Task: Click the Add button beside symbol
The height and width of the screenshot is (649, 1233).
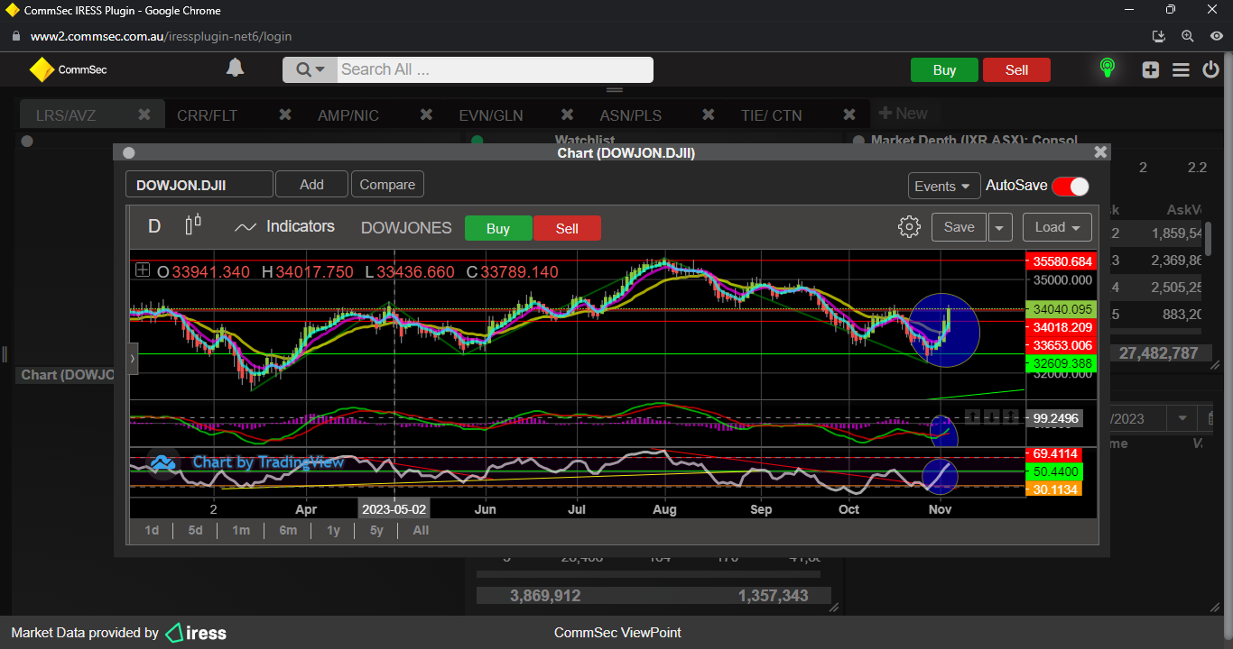Action: point(311,185)
